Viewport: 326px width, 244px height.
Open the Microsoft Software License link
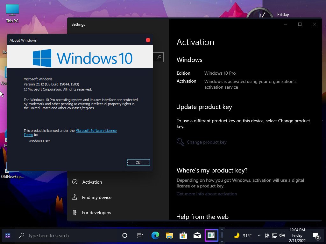pos(96,131)
